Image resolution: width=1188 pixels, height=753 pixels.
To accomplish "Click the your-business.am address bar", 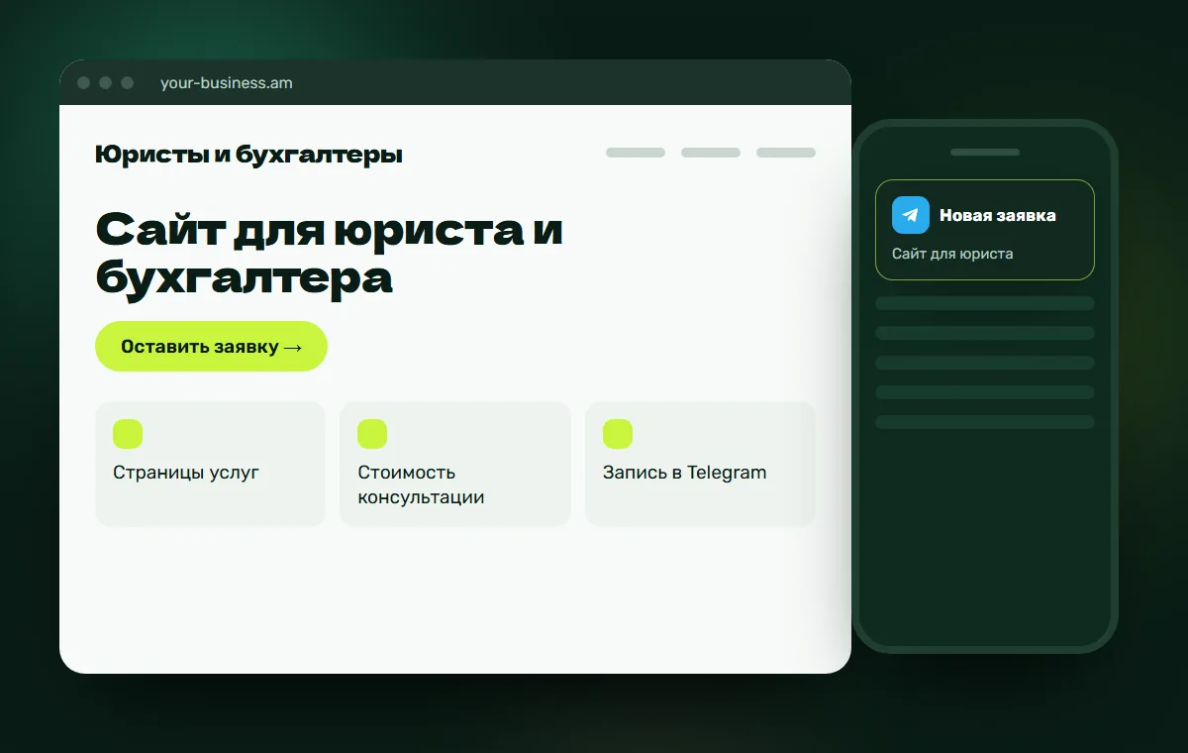I will pyautogui.click(x=227, y=83).
